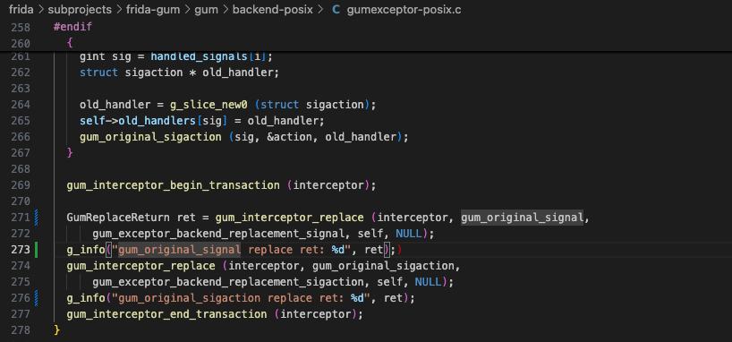Click 'g_info' call on line 276
This screenshot has height=342, width=732.
(86, 297)
